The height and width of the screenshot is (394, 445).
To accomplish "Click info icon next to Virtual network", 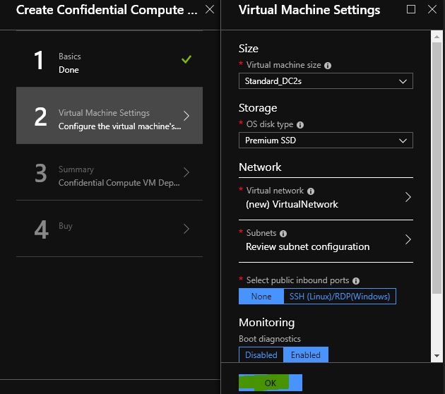I will [311, 191].
